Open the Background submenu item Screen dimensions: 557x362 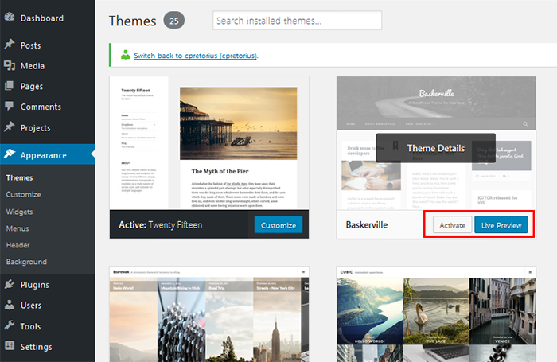coord(26,262)
